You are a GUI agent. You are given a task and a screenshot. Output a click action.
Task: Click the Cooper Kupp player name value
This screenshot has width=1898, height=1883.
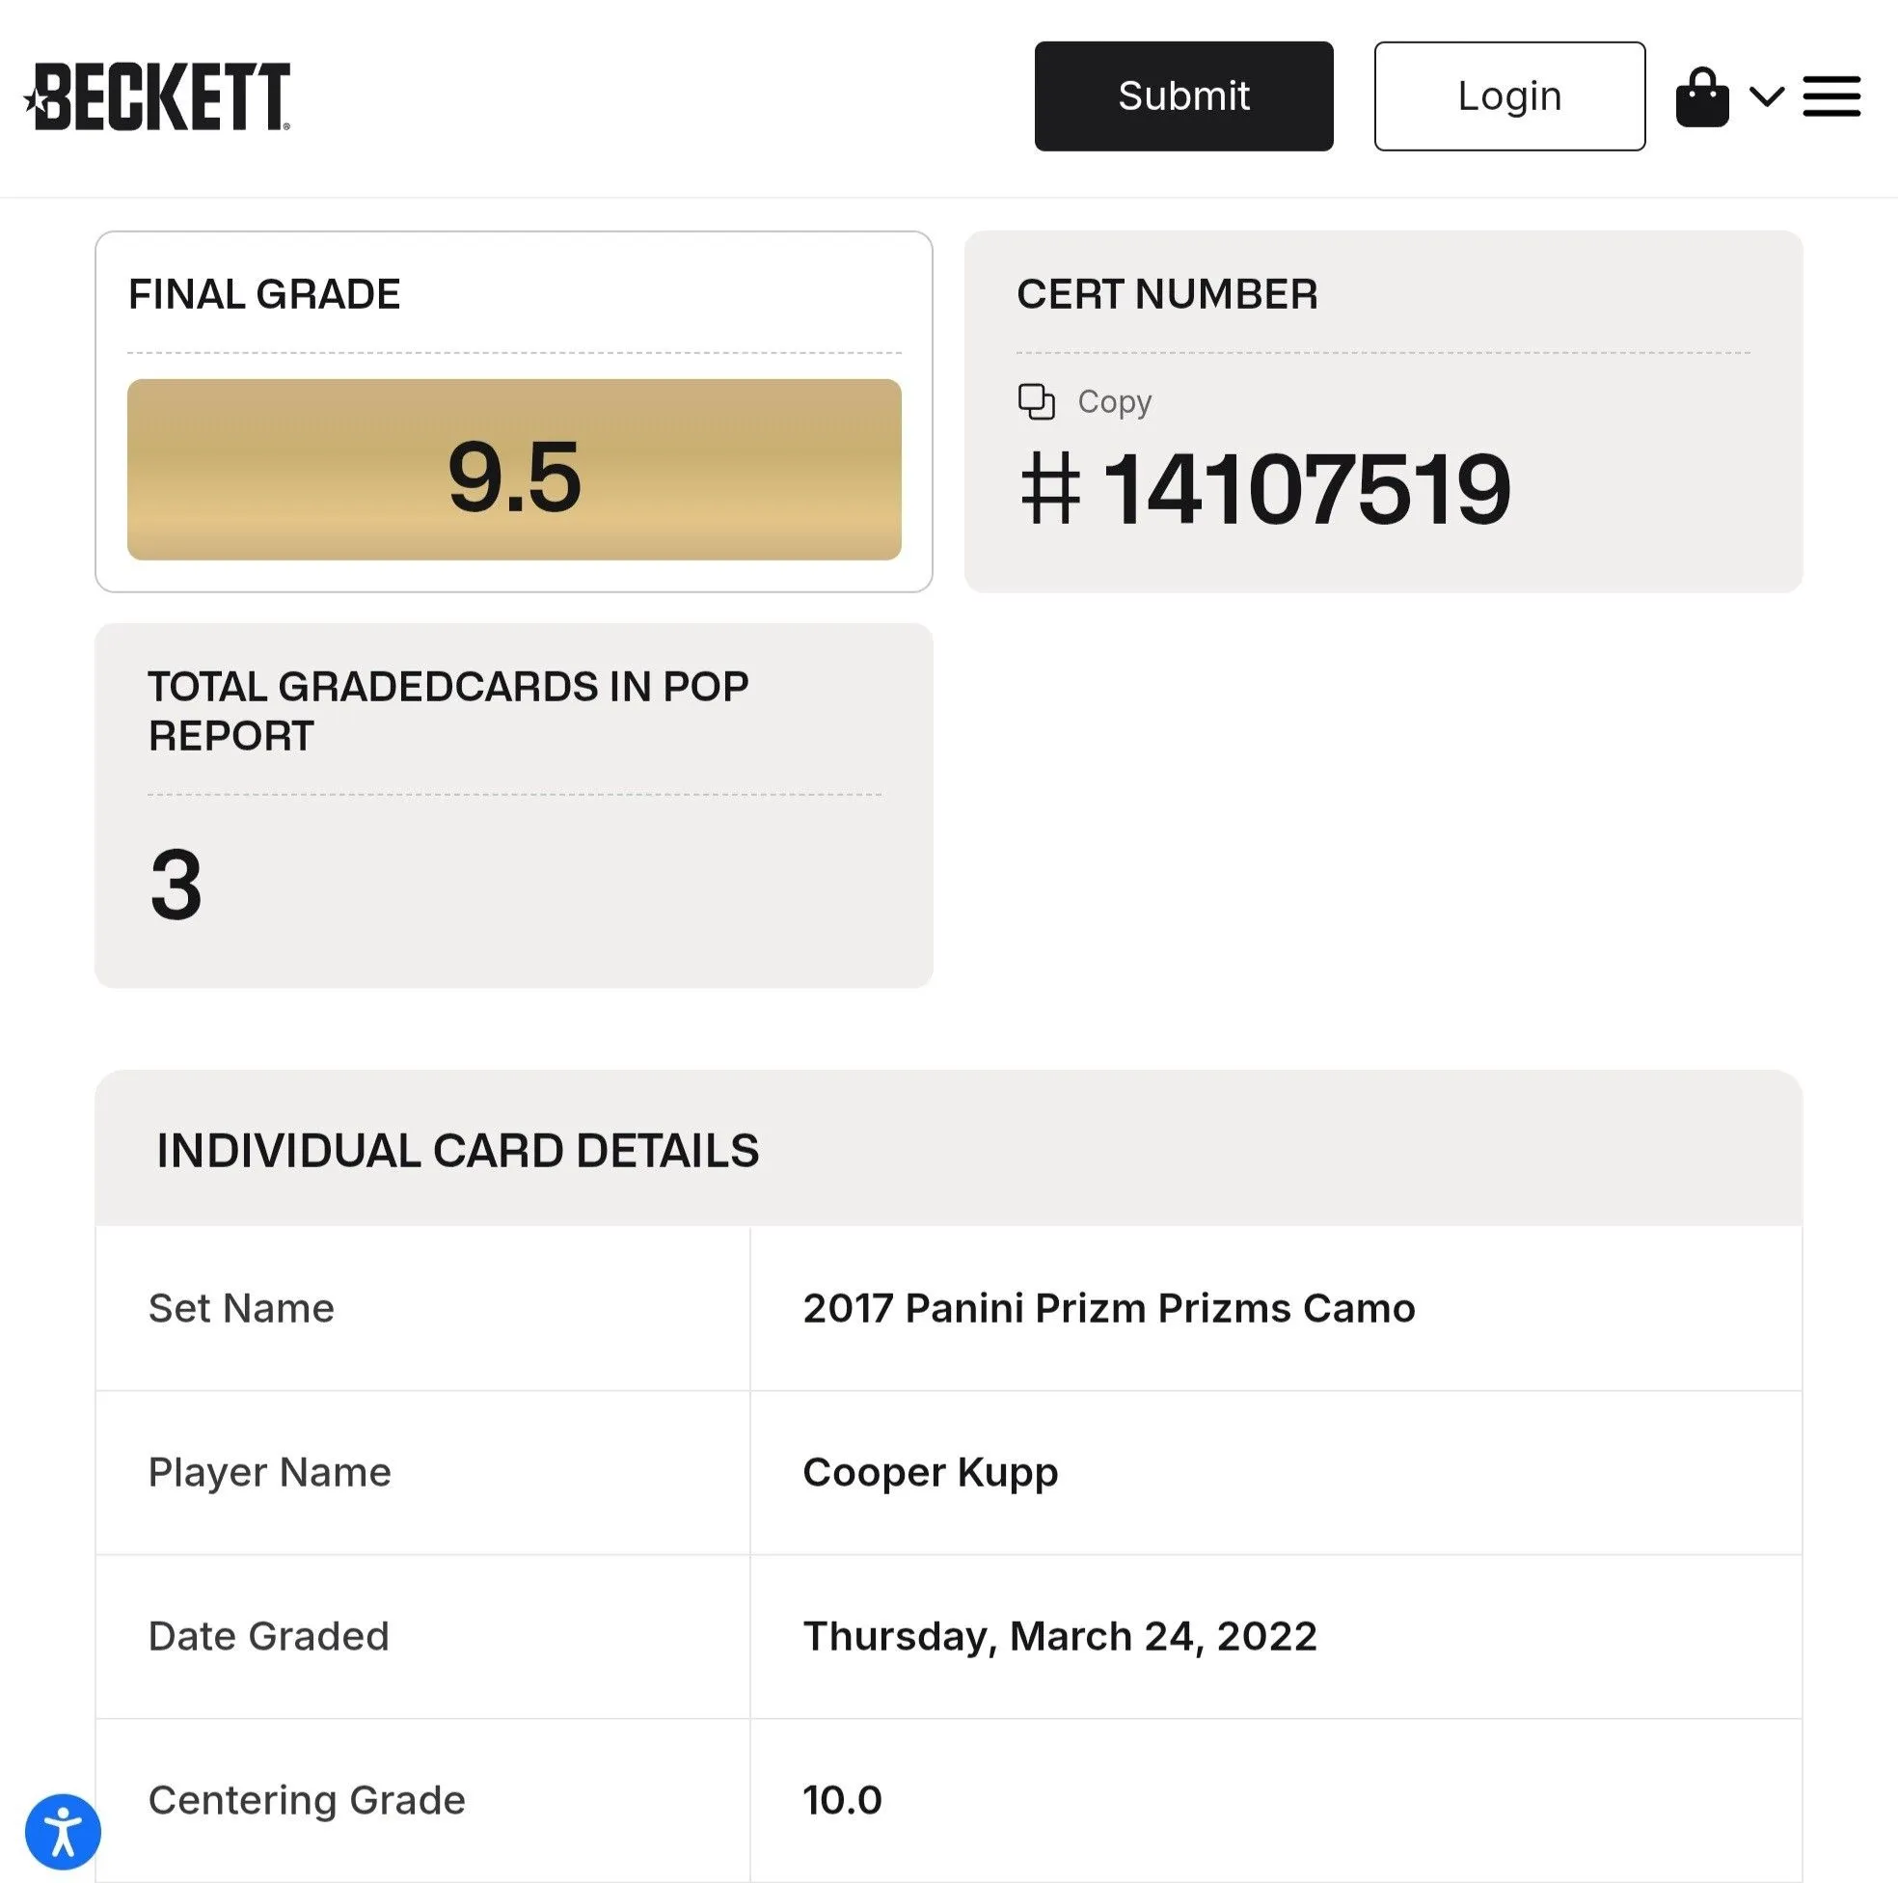point(931,1472)
